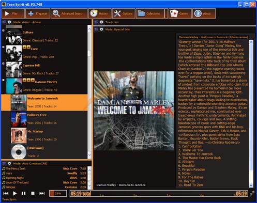Click track 3 Welcome To Jamrock in review
This screenshot has width=257, height=203.
(x=195, y=154)
